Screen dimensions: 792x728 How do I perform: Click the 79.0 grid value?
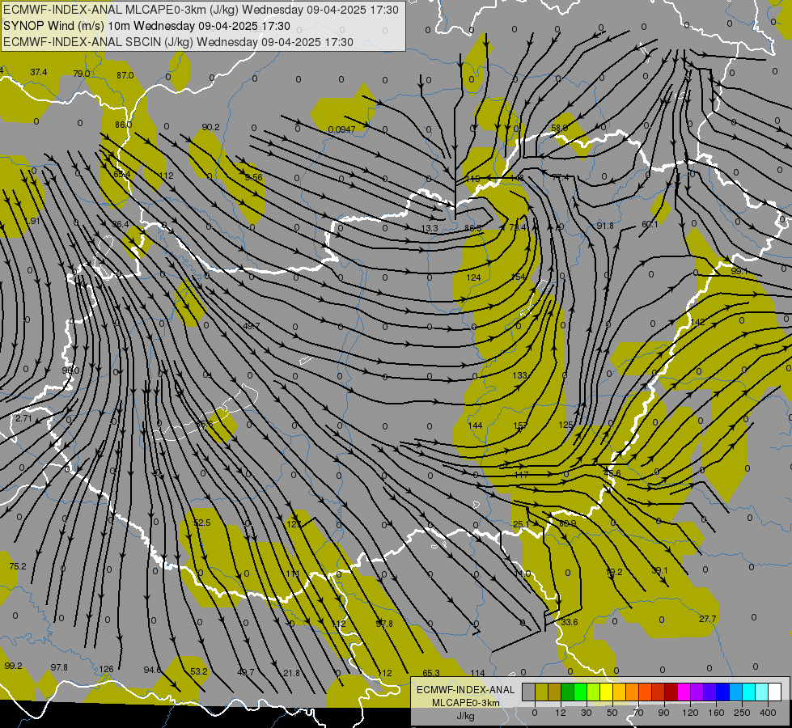click(82, 74)
